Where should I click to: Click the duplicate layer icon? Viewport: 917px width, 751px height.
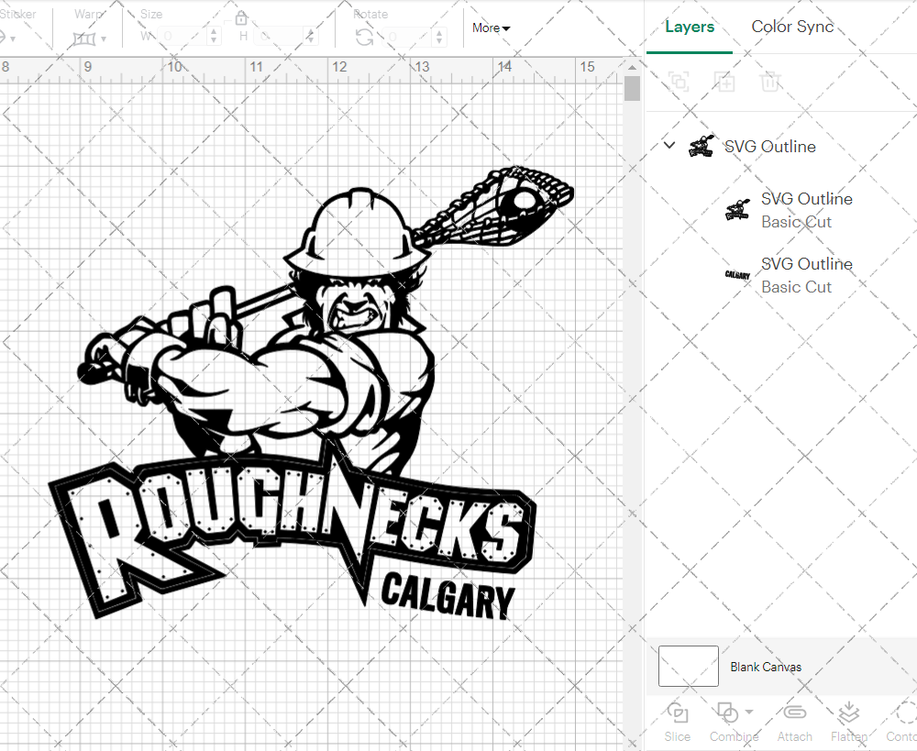tap(724, 82)
